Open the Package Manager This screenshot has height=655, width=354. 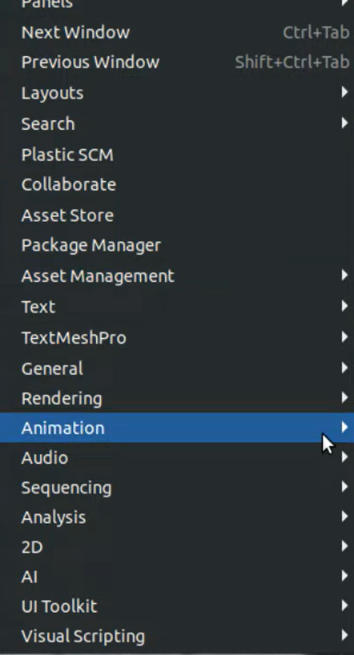(x=91, y=245)
